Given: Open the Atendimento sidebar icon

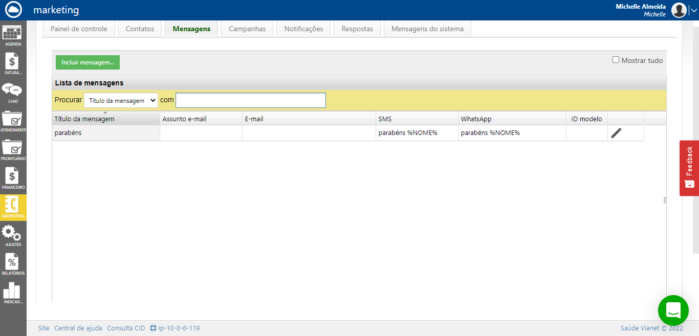Looking at the screenshot, I should (13, 122).
